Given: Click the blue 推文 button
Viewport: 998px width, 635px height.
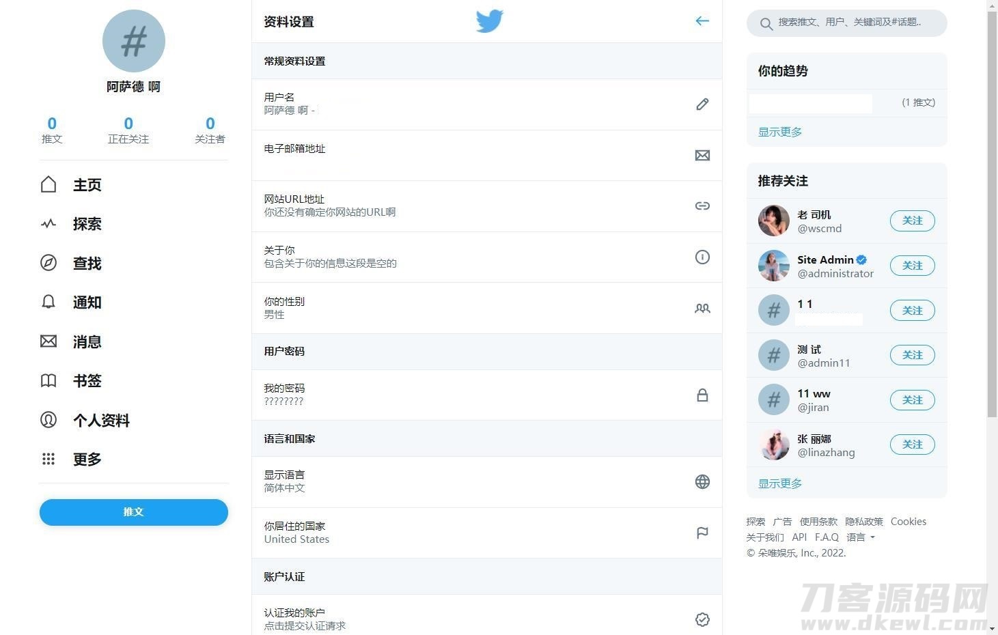Looking at the screenshot, I should point(133,512).
